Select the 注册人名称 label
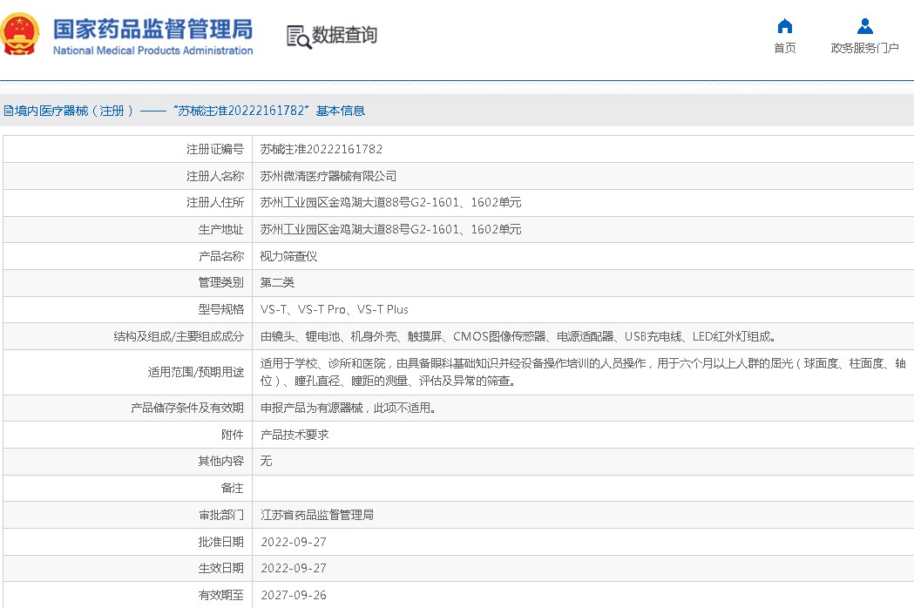Screen dimensions: 914x608 (215, 176)
